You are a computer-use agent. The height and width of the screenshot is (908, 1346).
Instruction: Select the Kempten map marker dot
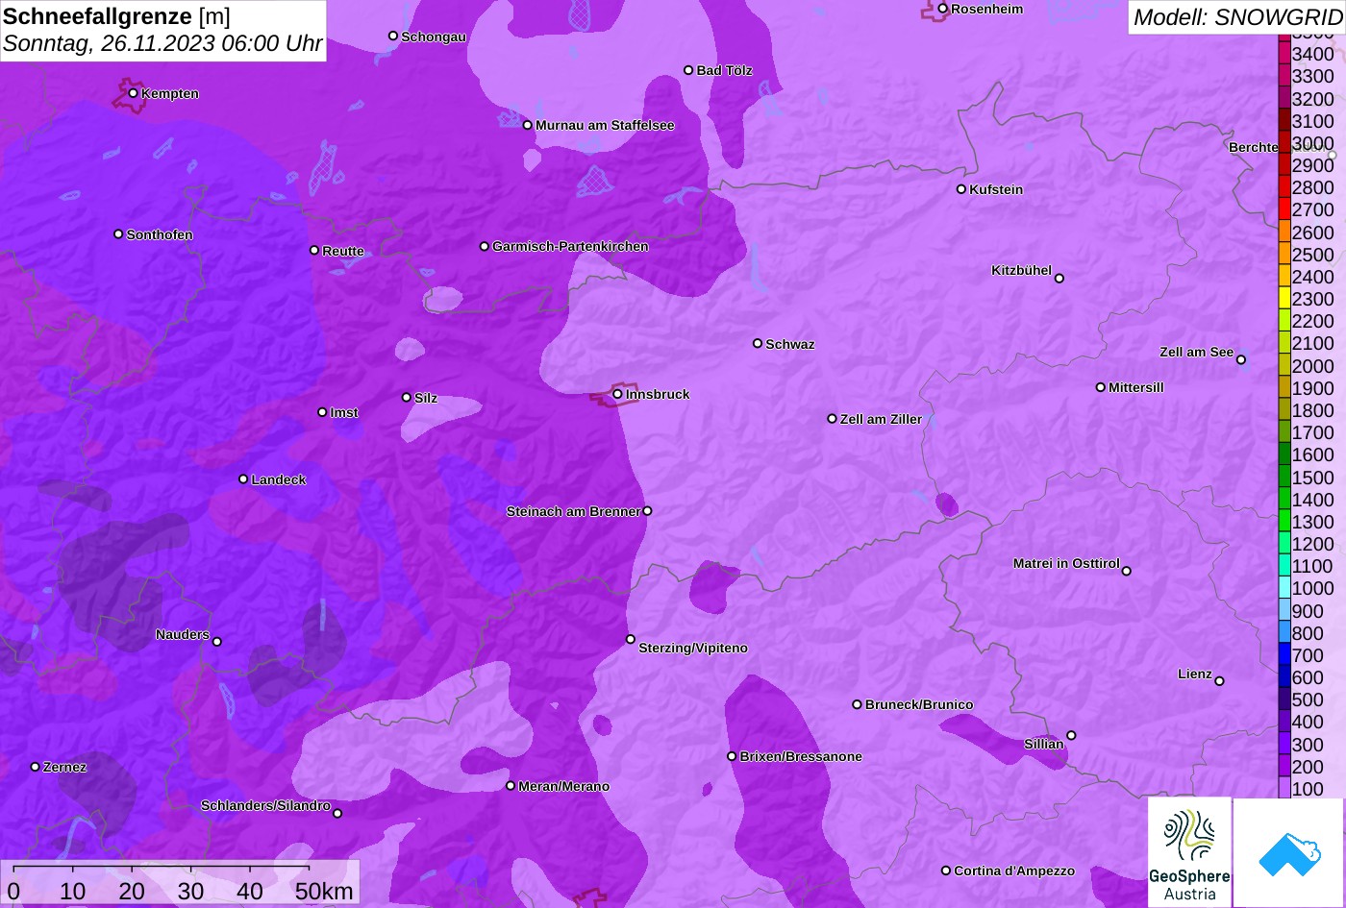tap(133, 93)
